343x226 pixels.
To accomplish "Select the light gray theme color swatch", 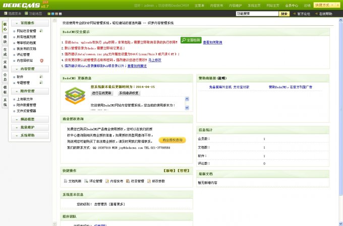I will [60, 14].
